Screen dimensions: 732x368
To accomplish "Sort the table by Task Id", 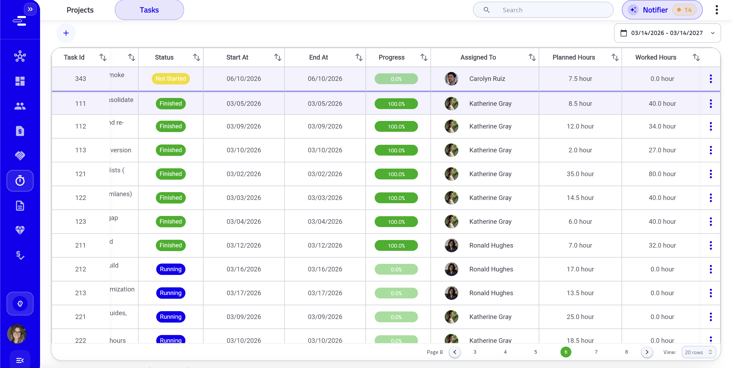I will click(x=103, y=57).
